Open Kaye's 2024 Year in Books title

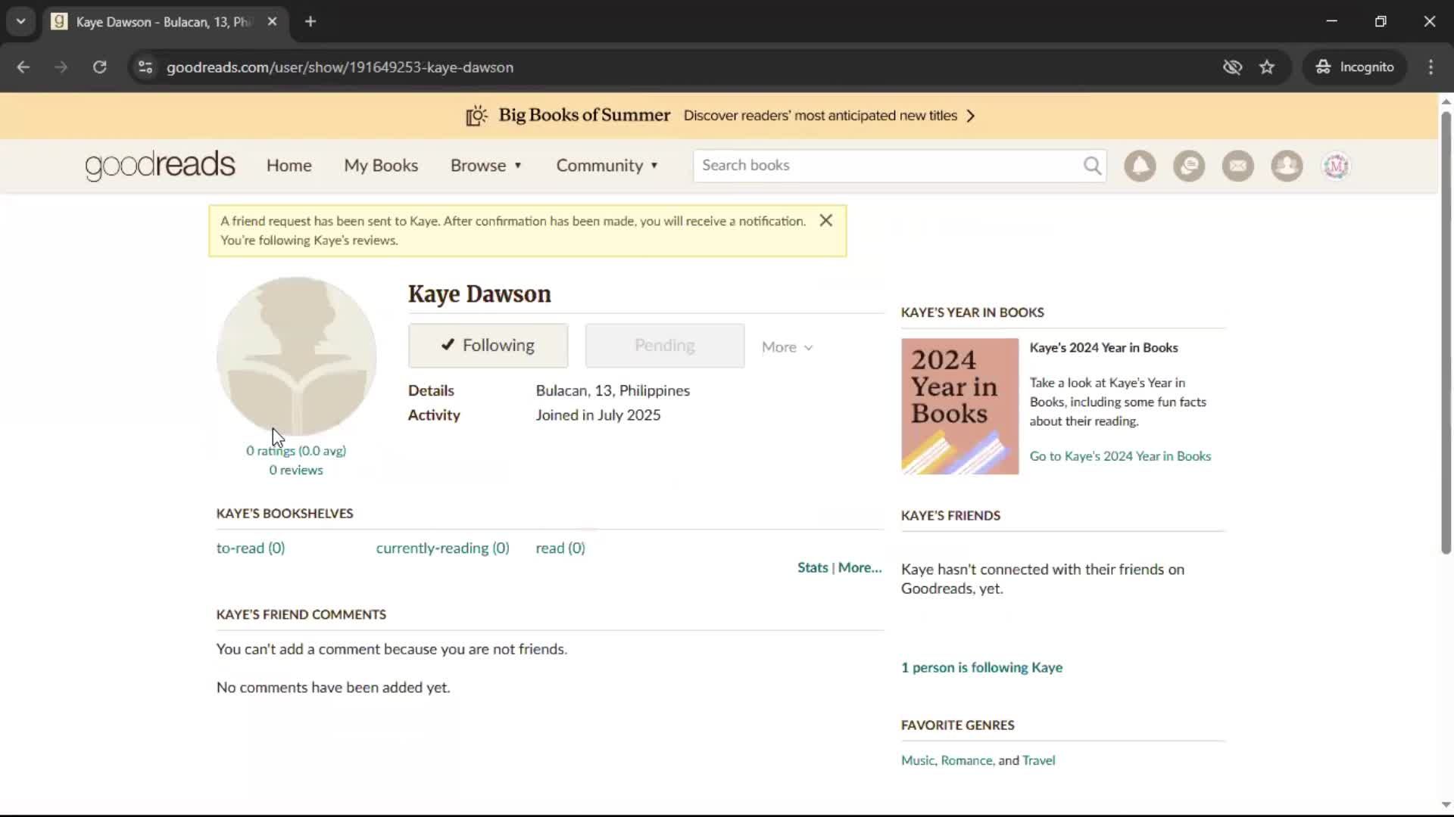coord(1103,348)
